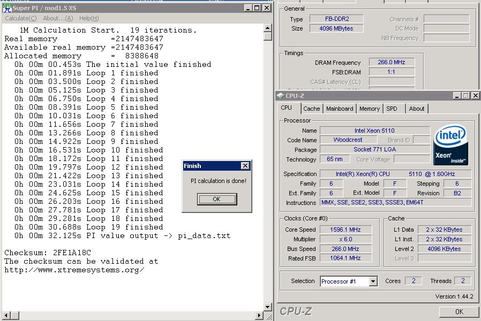This screenshot has height=321, width=481.
Task: Click the Super PI vertical scrollbar up arrow
Action: [x=267, y=28]
